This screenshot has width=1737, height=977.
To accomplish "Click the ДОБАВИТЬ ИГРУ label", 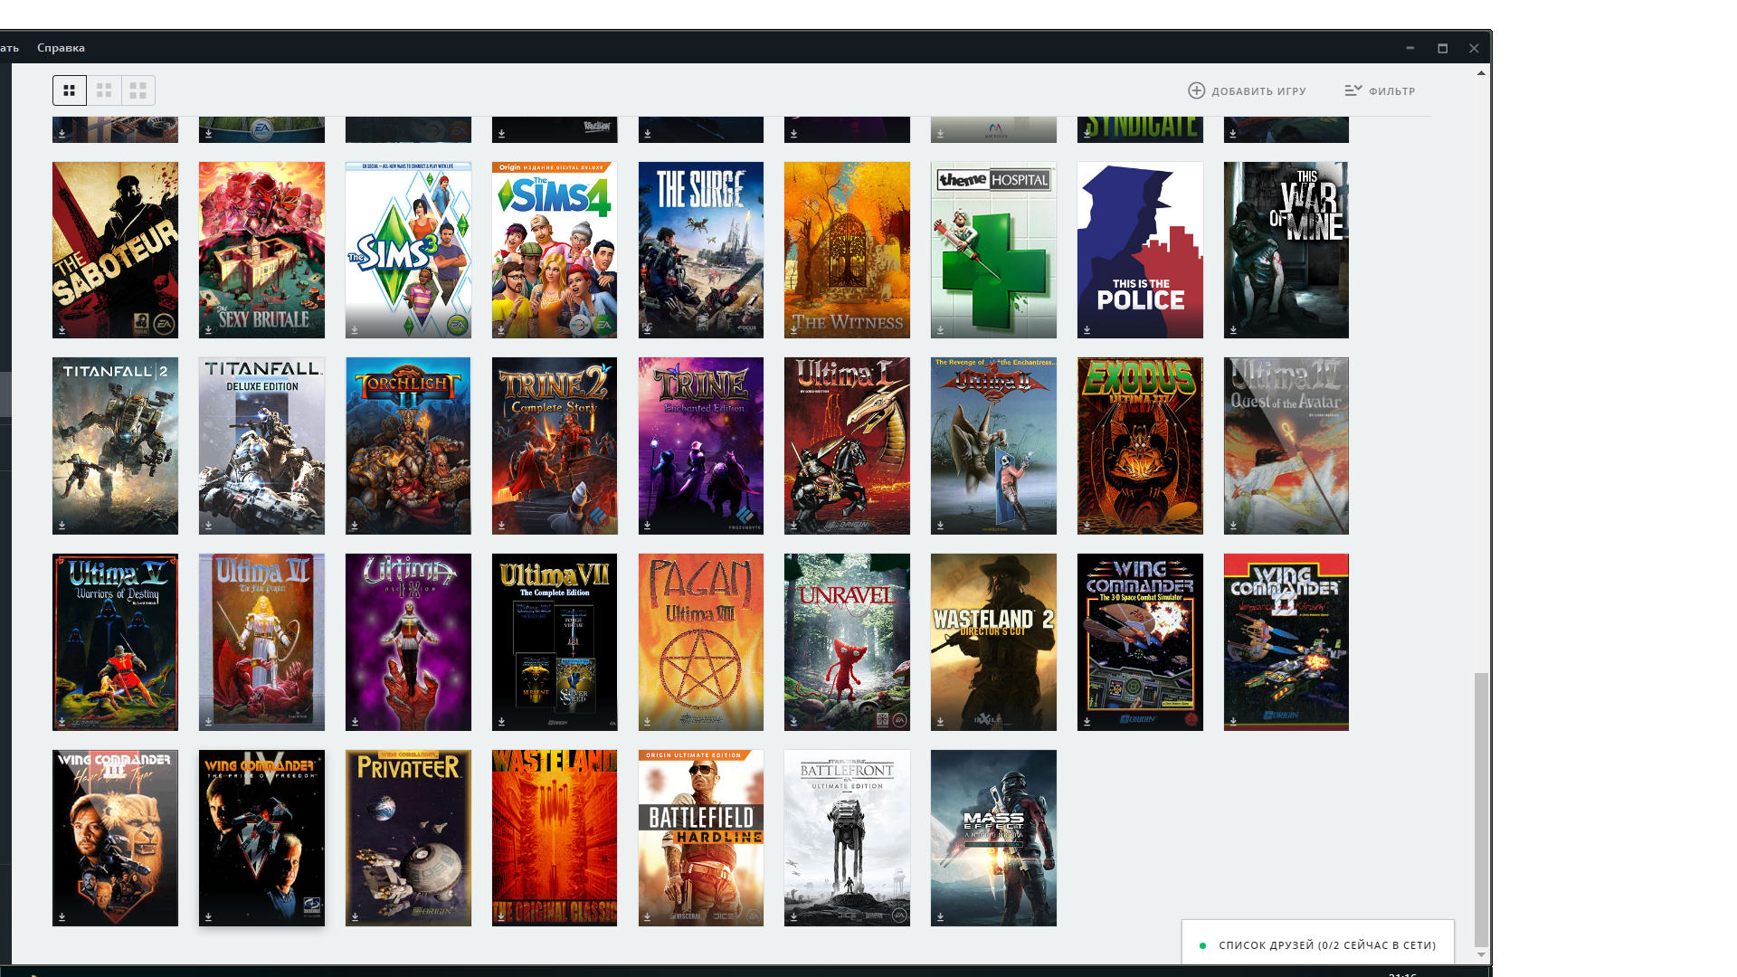I will (x=1258, y=91).
